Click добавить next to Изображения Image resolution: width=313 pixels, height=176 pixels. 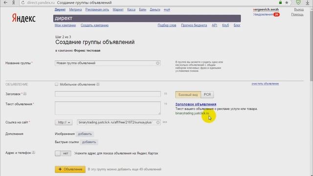click(x=85, y=134)
